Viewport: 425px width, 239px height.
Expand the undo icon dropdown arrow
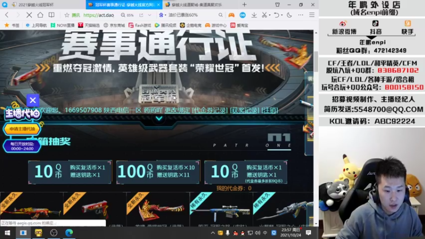(282, 15)
